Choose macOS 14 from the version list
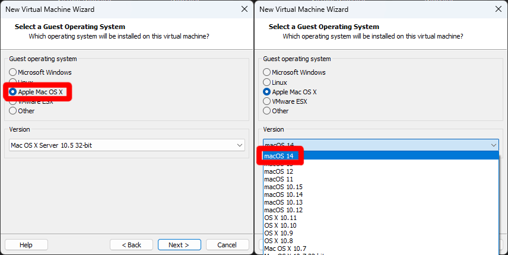This screenshot has height=255, width=508. [381, 156]
